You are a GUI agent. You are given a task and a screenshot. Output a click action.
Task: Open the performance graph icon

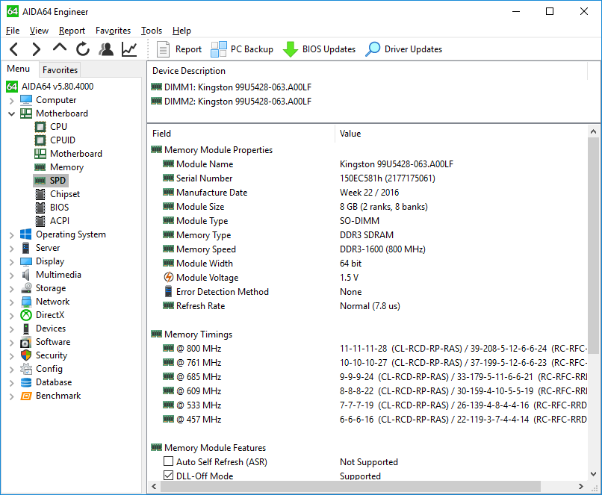[x=129, y=49]
